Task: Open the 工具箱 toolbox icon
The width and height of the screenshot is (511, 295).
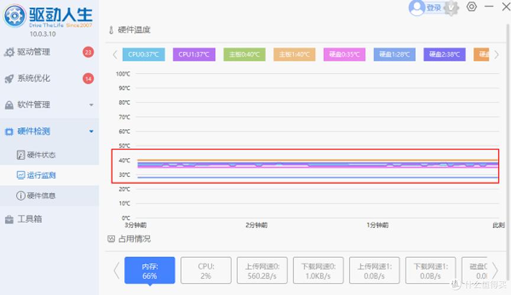Action: tap(9, 219)
